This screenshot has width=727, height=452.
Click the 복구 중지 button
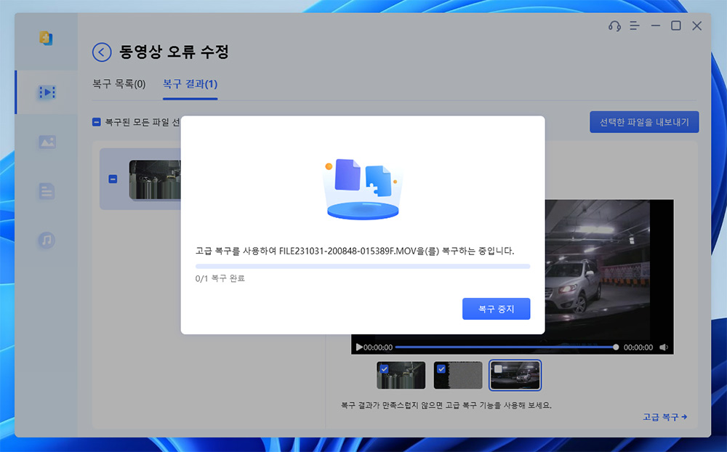pos(496,309)
